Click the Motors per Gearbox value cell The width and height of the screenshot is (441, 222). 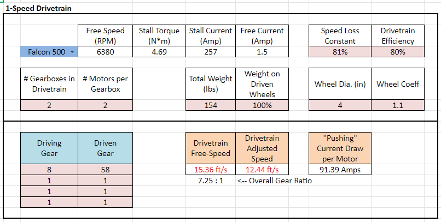pos(104,106)
